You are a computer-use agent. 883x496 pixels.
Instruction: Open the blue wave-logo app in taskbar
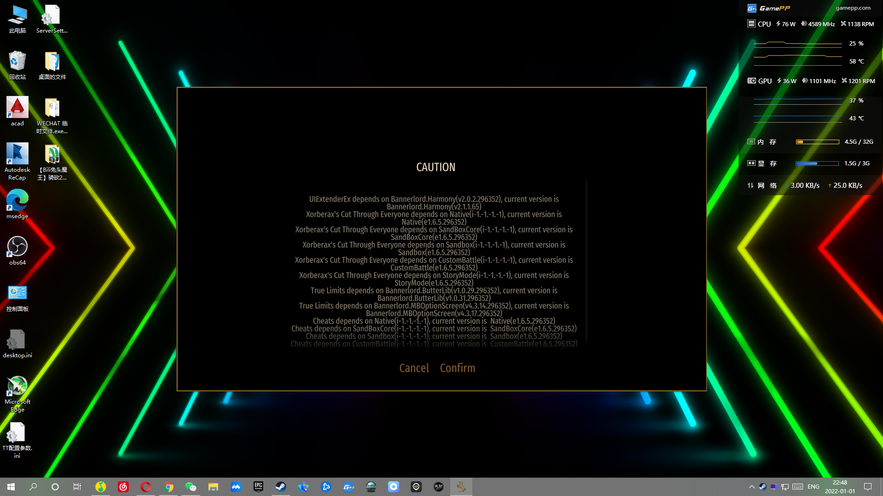(x=236, y=487)
